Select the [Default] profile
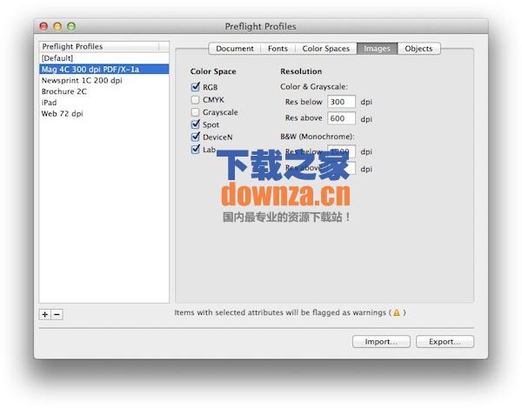Viewport: 522px width, 408px height. 104,58
